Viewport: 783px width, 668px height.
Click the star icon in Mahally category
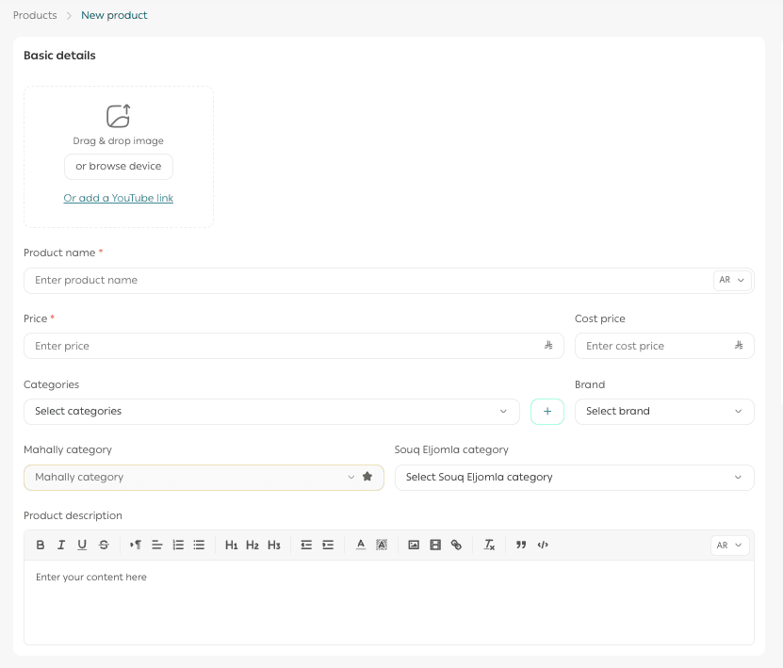tap(367, 477)
